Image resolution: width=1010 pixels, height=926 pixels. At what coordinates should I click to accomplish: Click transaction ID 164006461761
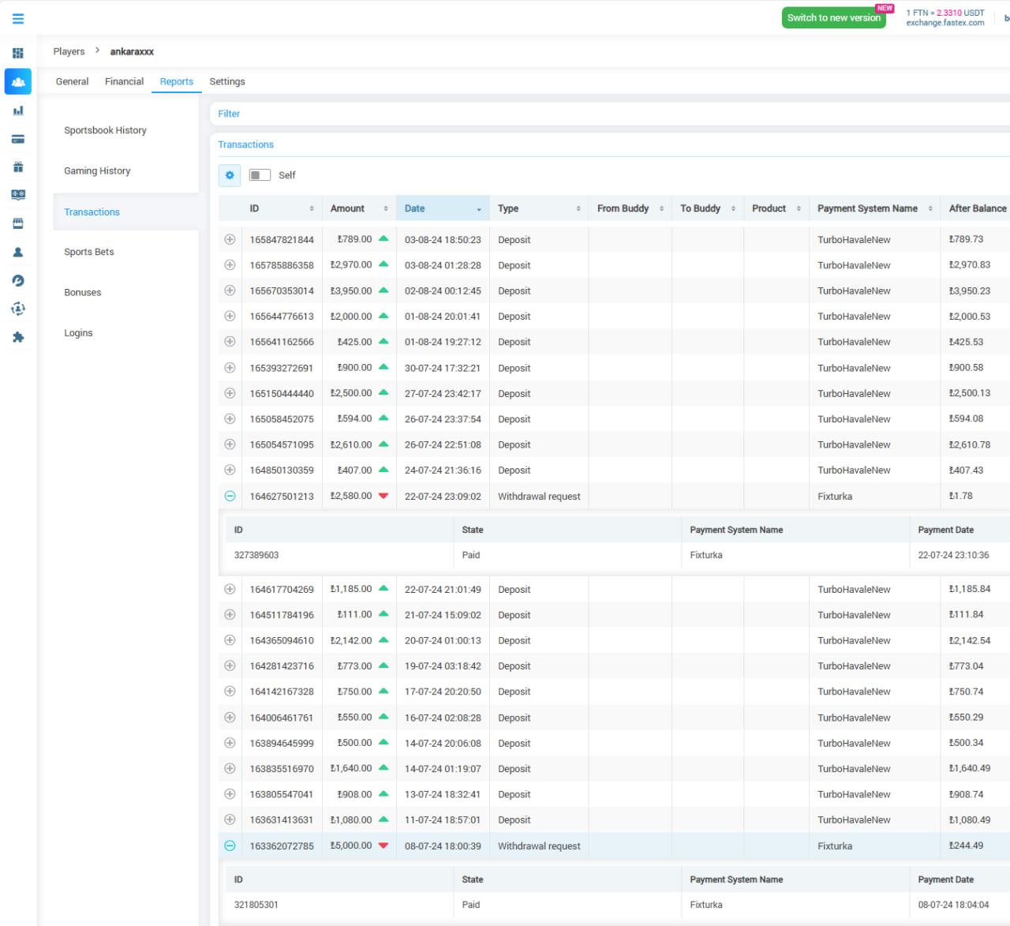[282, 718]
